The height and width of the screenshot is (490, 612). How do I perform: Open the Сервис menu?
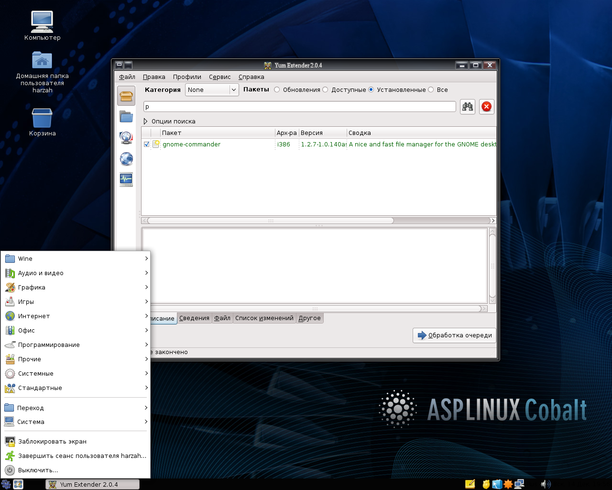[219, 77]
